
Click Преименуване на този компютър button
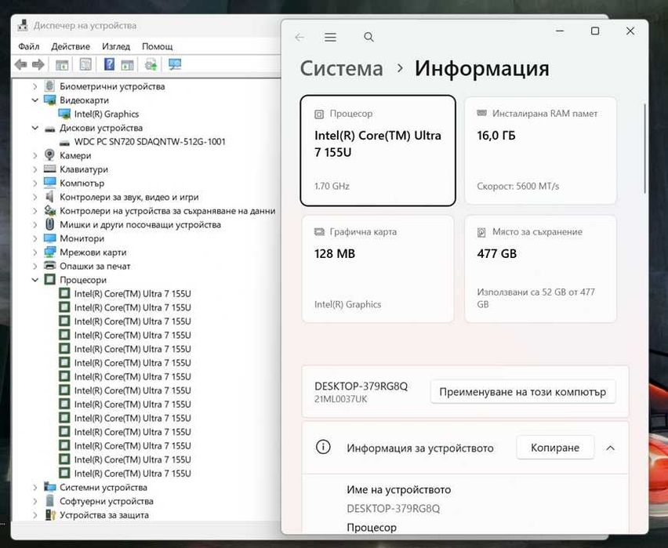(x=523, y=392)
